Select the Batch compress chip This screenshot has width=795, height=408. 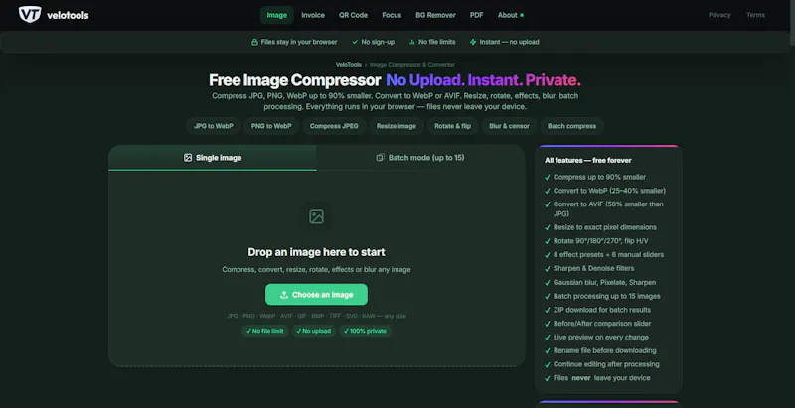tap(572, 126)
